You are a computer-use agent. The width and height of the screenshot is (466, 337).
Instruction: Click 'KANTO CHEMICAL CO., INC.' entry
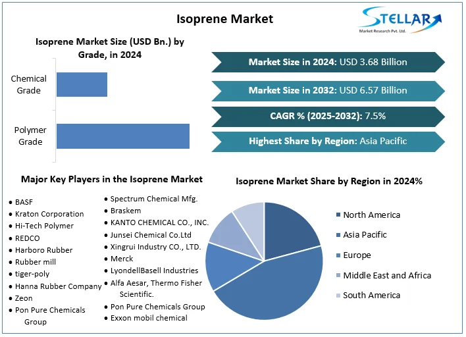159,222
